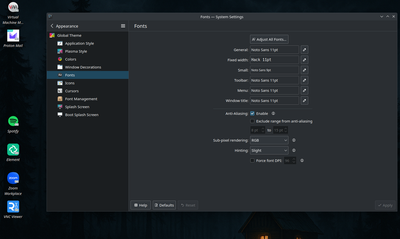Screen dimensions: 400x239
Task: Click the Icons category icon
Action: 60,83
